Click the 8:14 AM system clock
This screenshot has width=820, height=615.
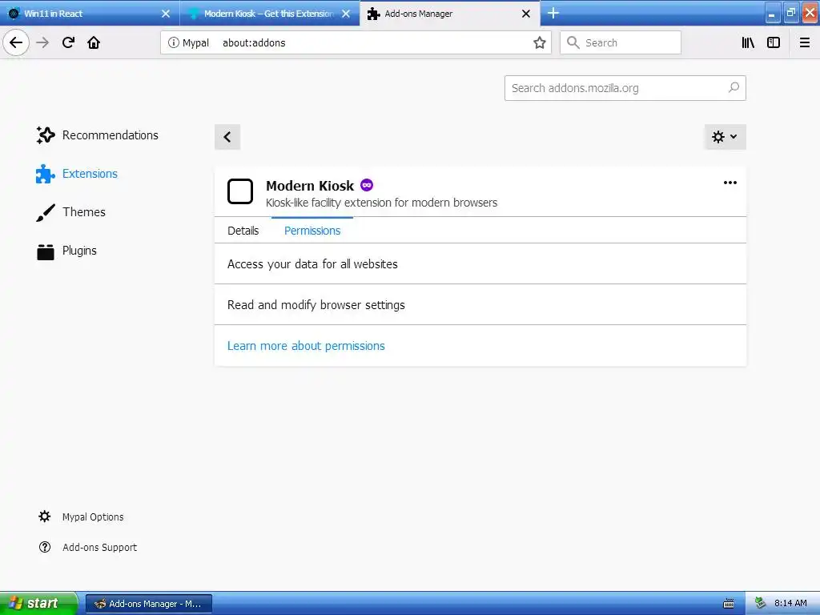pos(790,603)
